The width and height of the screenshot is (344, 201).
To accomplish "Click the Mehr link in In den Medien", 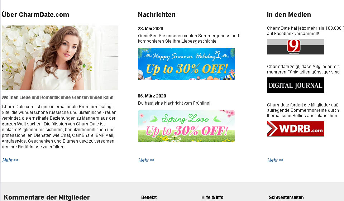I will (275, 160).
